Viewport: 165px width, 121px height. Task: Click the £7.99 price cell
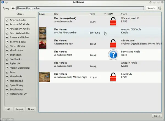[x=93, y=22]
